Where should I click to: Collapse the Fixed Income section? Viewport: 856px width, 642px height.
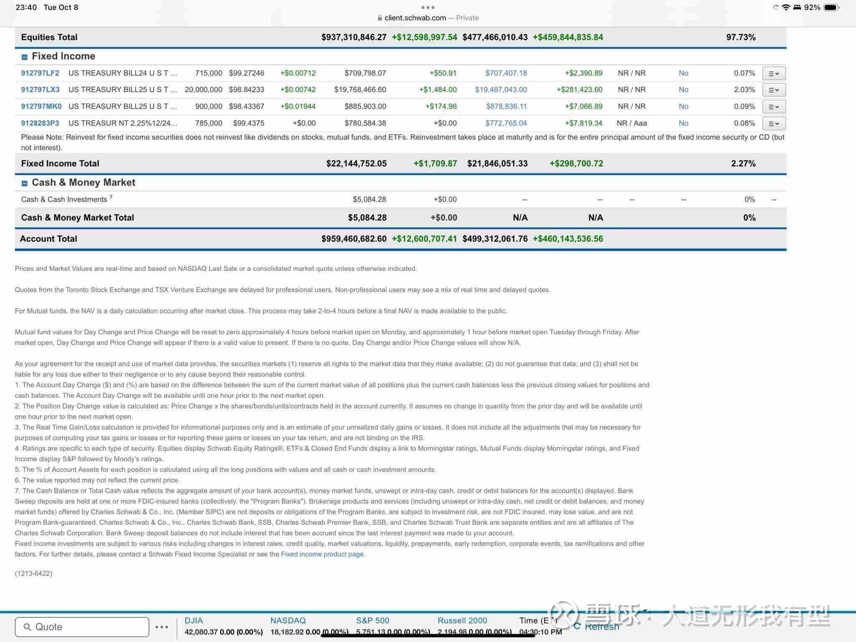pos(24,57)
